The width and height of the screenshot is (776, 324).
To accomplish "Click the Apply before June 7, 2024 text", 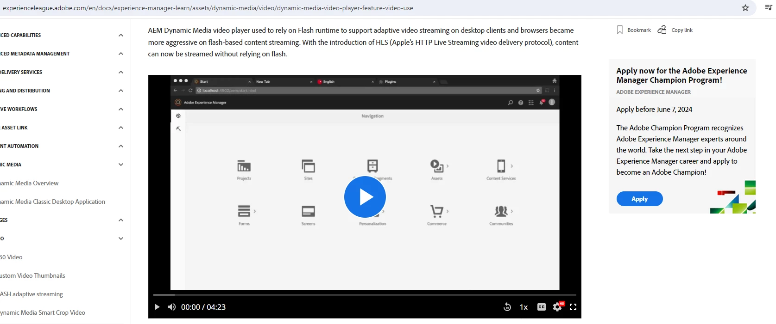I will pyautogui.click(x=654, y=110).
